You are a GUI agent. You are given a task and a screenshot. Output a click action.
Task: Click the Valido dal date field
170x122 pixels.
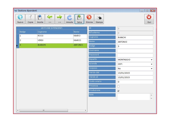135,73
